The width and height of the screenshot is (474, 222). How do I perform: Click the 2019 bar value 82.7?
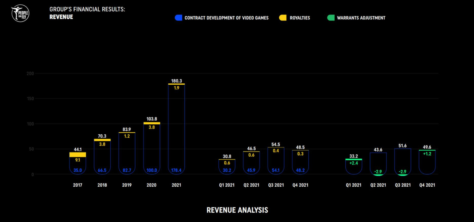click(127, 171)
